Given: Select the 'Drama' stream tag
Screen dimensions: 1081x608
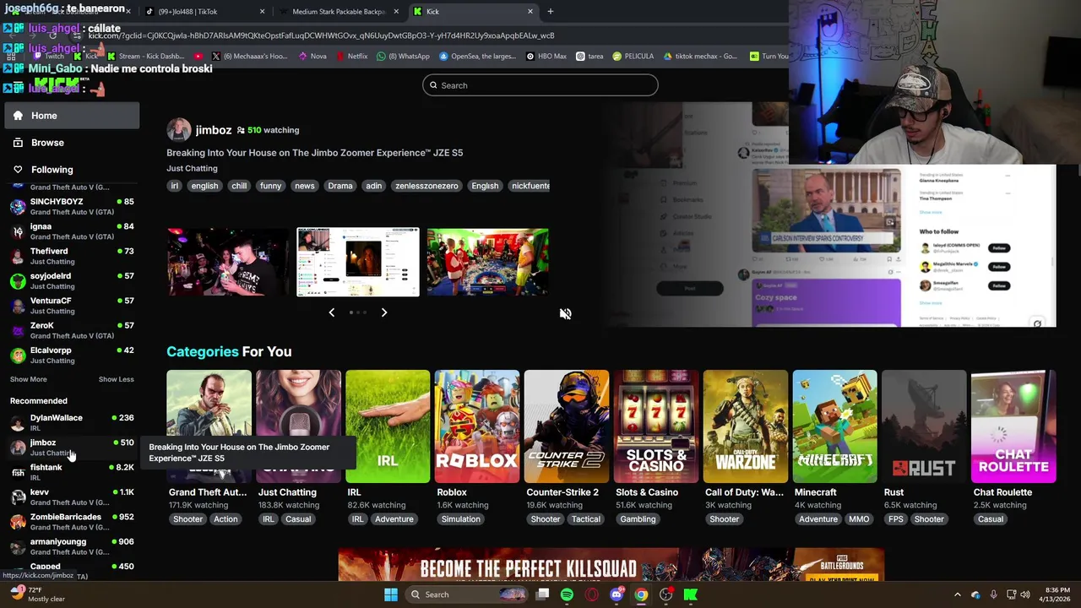Looking at the screenshot, I should (x=340, y=186).
